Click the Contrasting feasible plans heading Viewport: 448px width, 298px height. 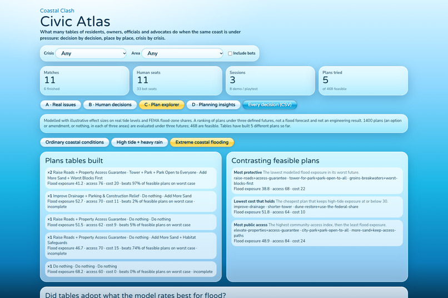pyautogui.click(x=275, y=160)
